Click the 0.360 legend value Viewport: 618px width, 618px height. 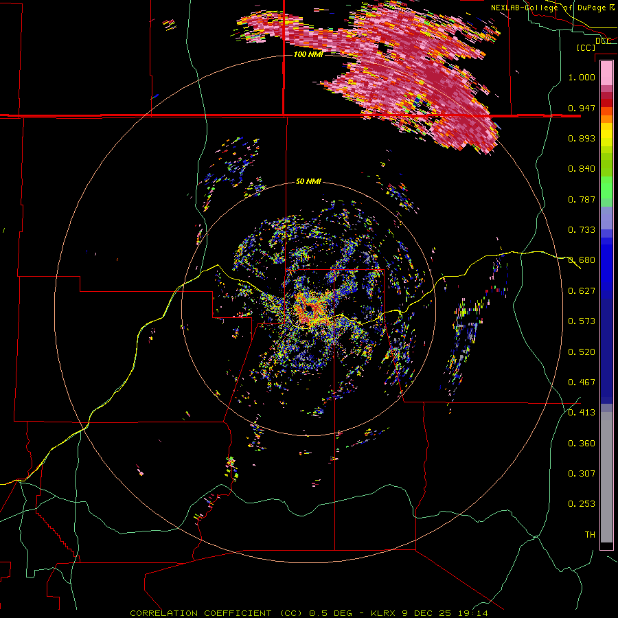pyautogui.click(x=582, y=444)
